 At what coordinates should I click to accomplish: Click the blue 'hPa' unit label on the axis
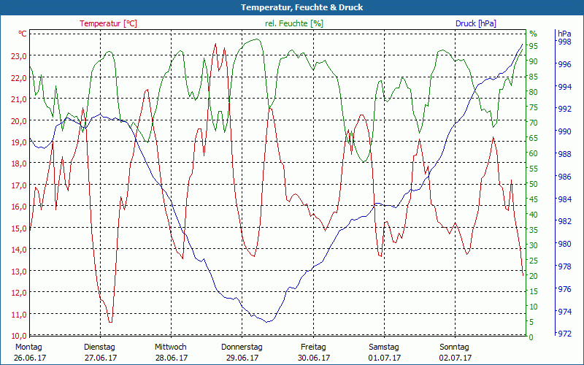pos(564,34)
